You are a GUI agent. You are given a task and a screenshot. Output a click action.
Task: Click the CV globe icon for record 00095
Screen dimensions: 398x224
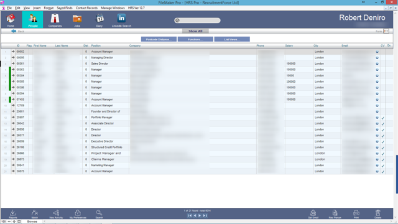pos(377,58)
